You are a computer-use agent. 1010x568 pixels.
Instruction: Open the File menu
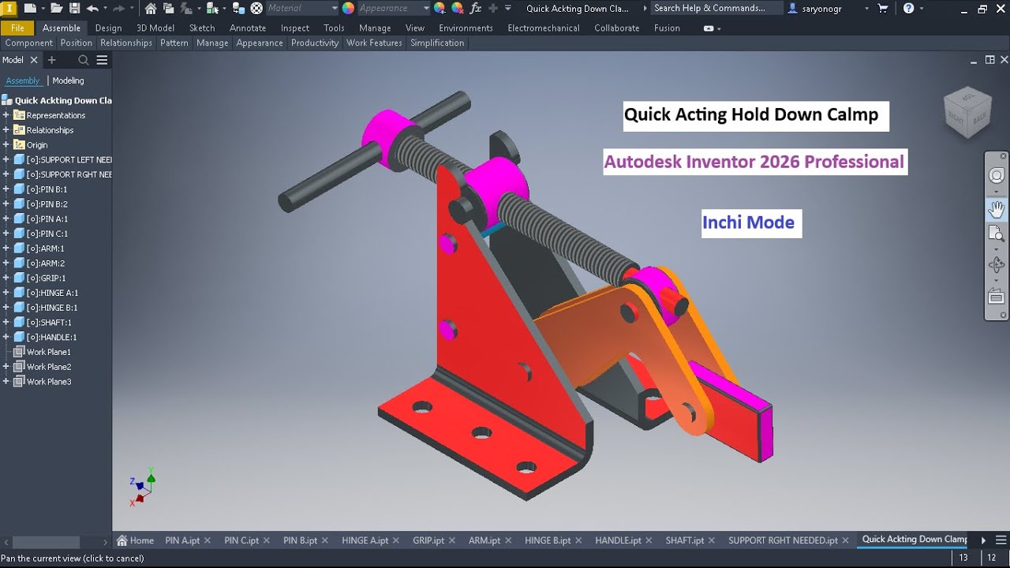17,28
